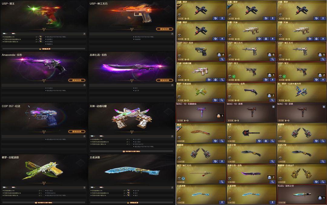Click storage count icon on purple MAC-10 card
The height and width of the screenshot is (205, 327).
coord(219,116)
